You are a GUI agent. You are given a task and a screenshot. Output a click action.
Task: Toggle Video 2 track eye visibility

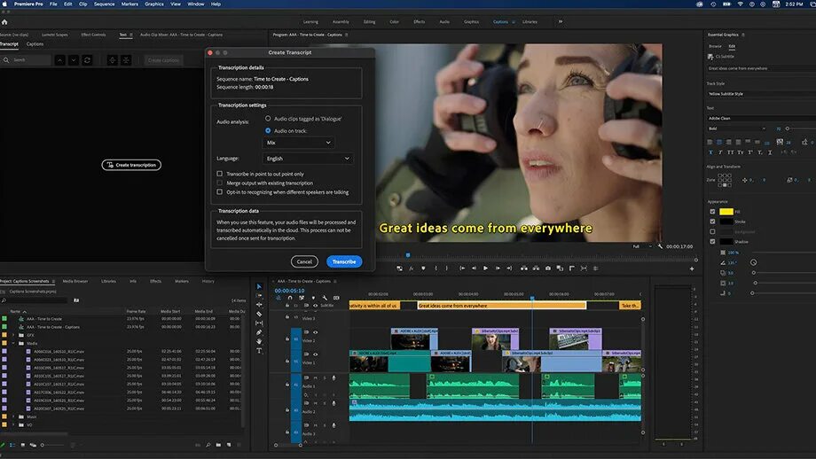[315, 332]
